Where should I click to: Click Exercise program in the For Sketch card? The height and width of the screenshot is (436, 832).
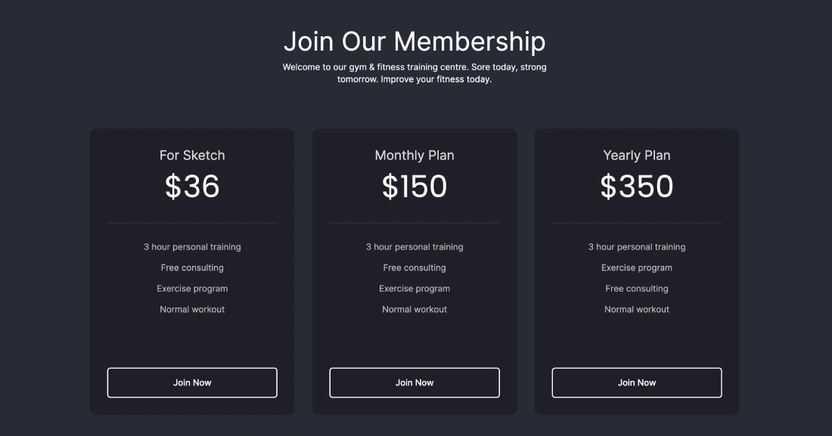point(192,289)
